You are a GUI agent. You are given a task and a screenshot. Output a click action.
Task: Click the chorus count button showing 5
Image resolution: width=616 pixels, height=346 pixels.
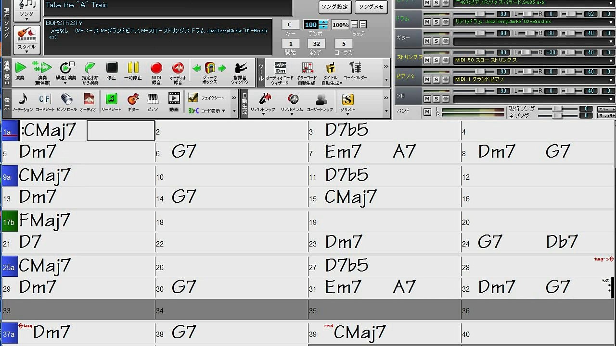(x=343, y=43)
